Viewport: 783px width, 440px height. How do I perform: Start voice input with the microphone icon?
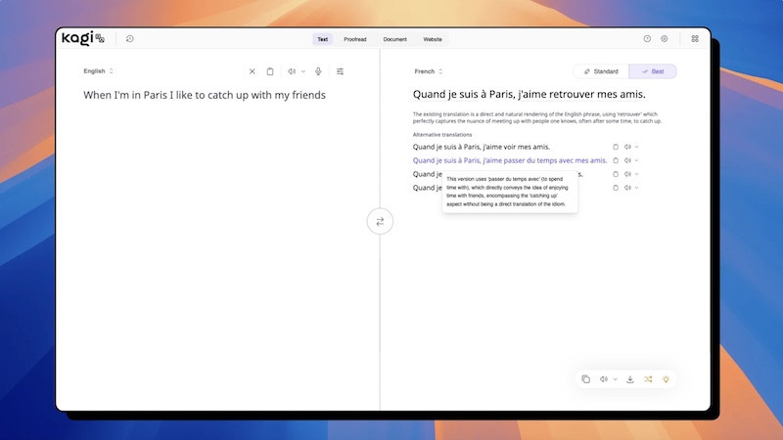(x=318, y=71)
